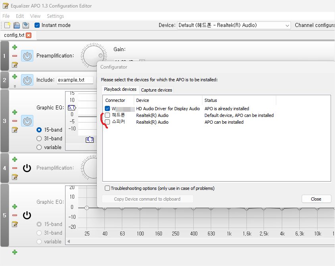Click green plus icon in row 5
The image size is (335, 266).
tap(15, 207)
